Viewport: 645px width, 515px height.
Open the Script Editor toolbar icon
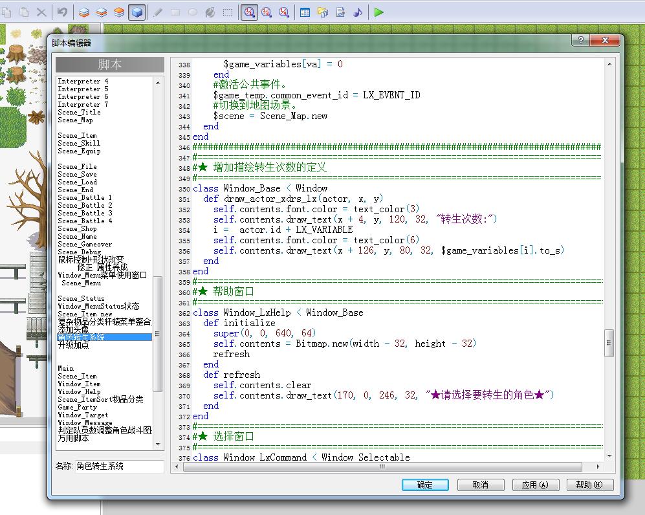click(340, 12)
